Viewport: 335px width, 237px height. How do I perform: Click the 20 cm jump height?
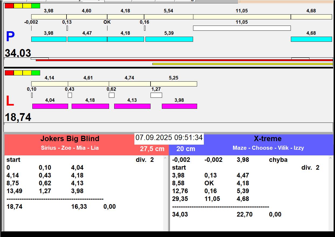(186, 149)
